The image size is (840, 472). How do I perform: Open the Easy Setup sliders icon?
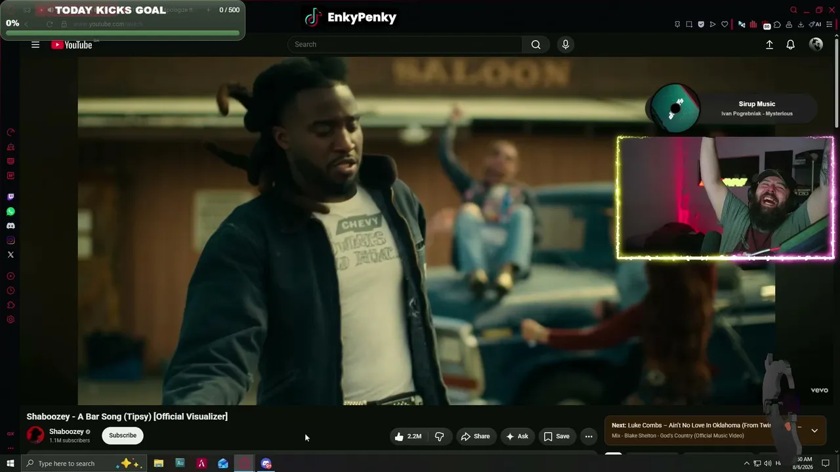(x=829, y=24)
